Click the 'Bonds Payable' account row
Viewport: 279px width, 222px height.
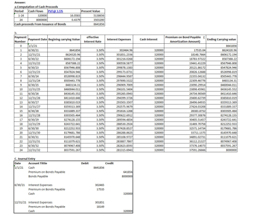tap(38, 176)
